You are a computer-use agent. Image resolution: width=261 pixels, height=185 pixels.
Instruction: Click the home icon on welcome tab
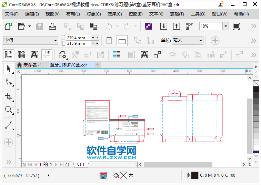coord(19,65)
